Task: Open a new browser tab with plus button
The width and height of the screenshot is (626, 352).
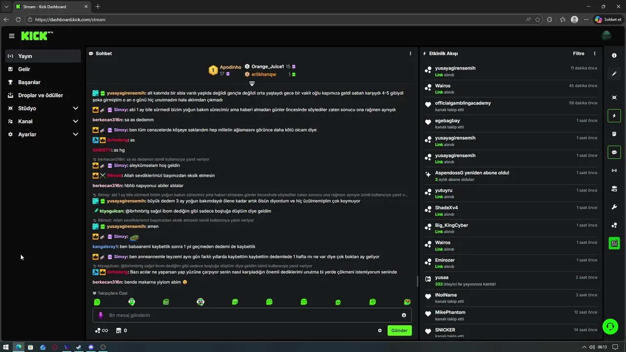Action: tap(98, 6)
